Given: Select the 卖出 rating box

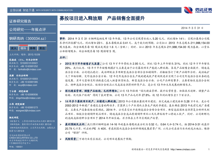Looking at the screenshot, I should [x=42, y=48].
